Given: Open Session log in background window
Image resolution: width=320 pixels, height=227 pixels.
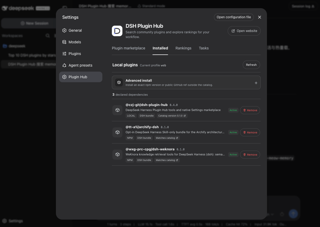Looking at the screenshot, I should pyautogui.click(x=303, y=6).
